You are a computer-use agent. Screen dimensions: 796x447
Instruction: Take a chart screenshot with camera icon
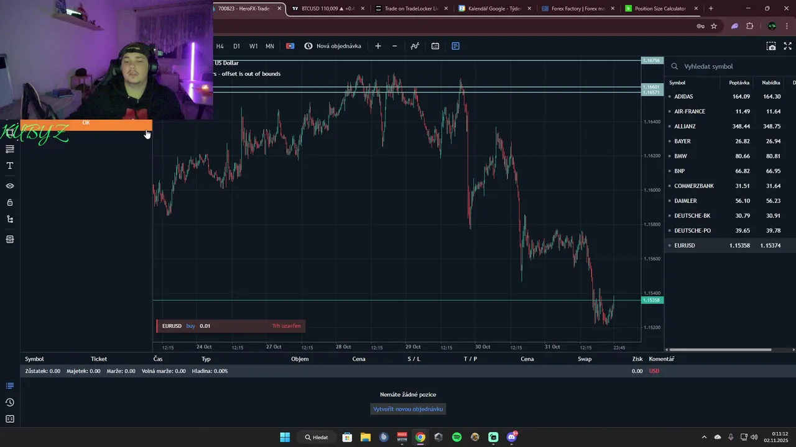[771, 46]
